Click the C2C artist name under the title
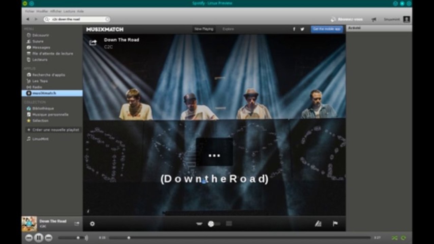The height and width of the screenshot is (244, 434). pyautogui.click(x=108, y=47)
